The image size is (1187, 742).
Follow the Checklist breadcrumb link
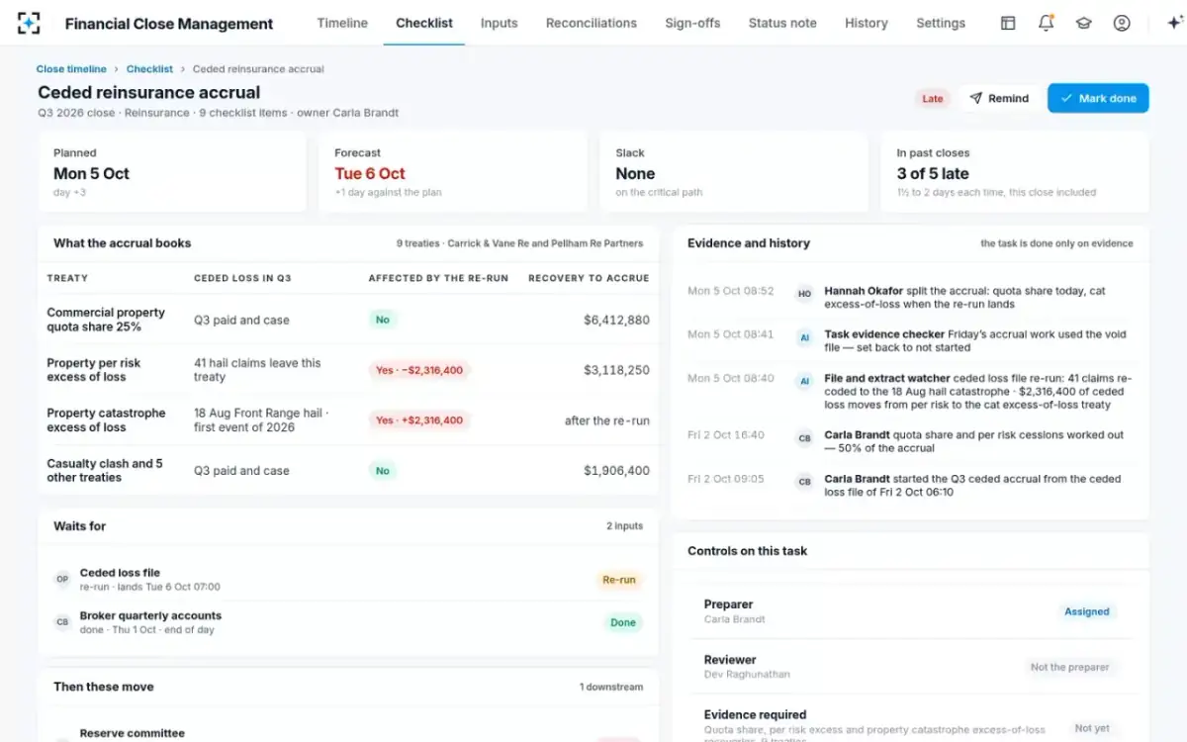tap(149, 69)
